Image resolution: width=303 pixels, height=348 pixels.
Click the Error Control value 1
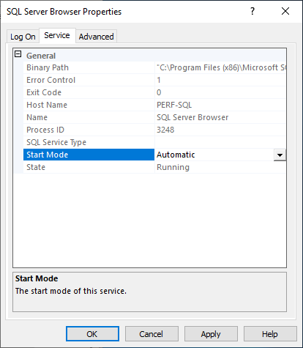pos(159,80)
